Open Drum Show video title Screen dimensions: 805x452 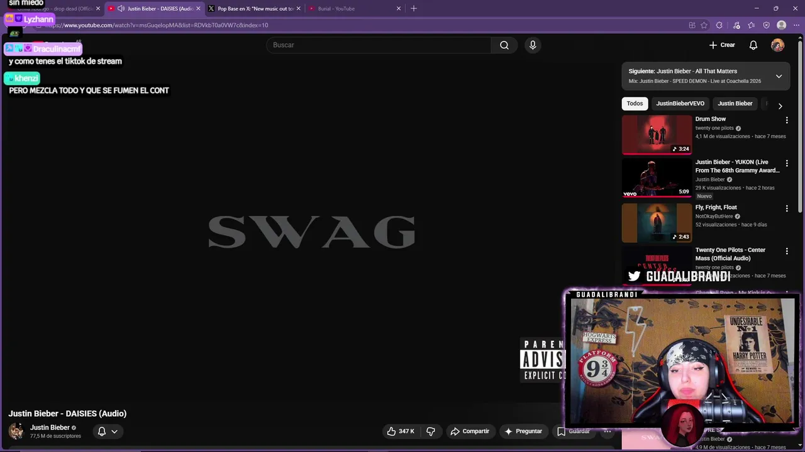(x=711, y=119)
